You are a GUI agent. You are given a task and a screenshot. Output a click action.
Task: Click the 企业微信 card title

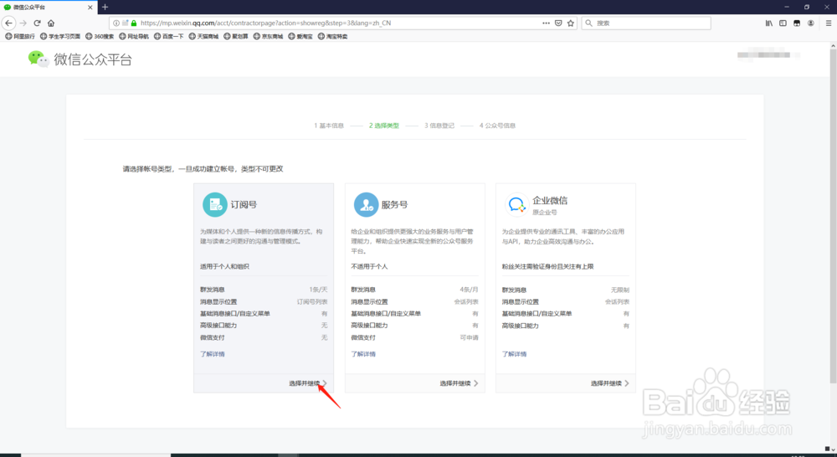[550, 200]
